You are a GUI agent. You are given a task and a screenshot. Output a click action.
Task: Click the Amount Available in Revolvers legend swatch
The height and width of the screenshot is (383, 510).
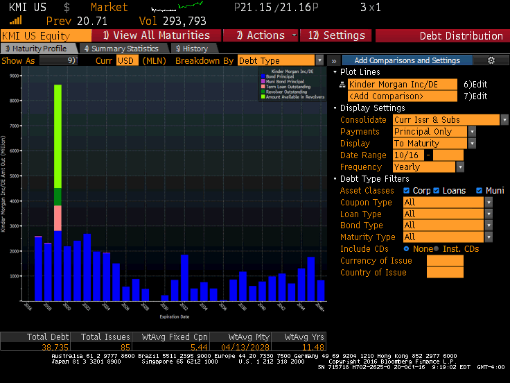[x=263, y=96]
